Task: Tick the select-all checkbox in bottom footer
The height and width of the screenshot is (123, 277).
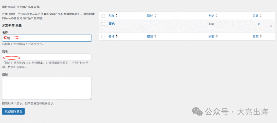Action: [x=104, y=37]
